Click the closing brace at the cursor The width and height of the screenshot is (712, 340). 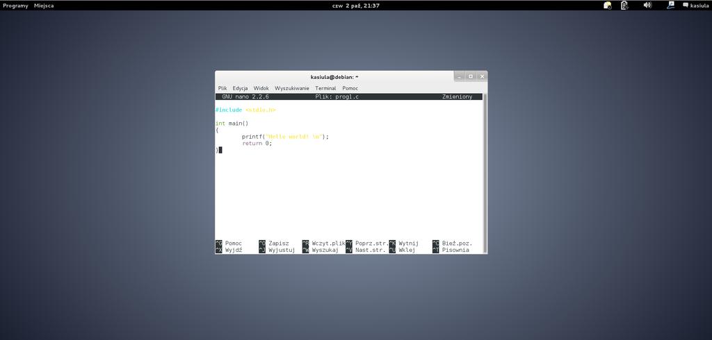click(x=217, y=150)
